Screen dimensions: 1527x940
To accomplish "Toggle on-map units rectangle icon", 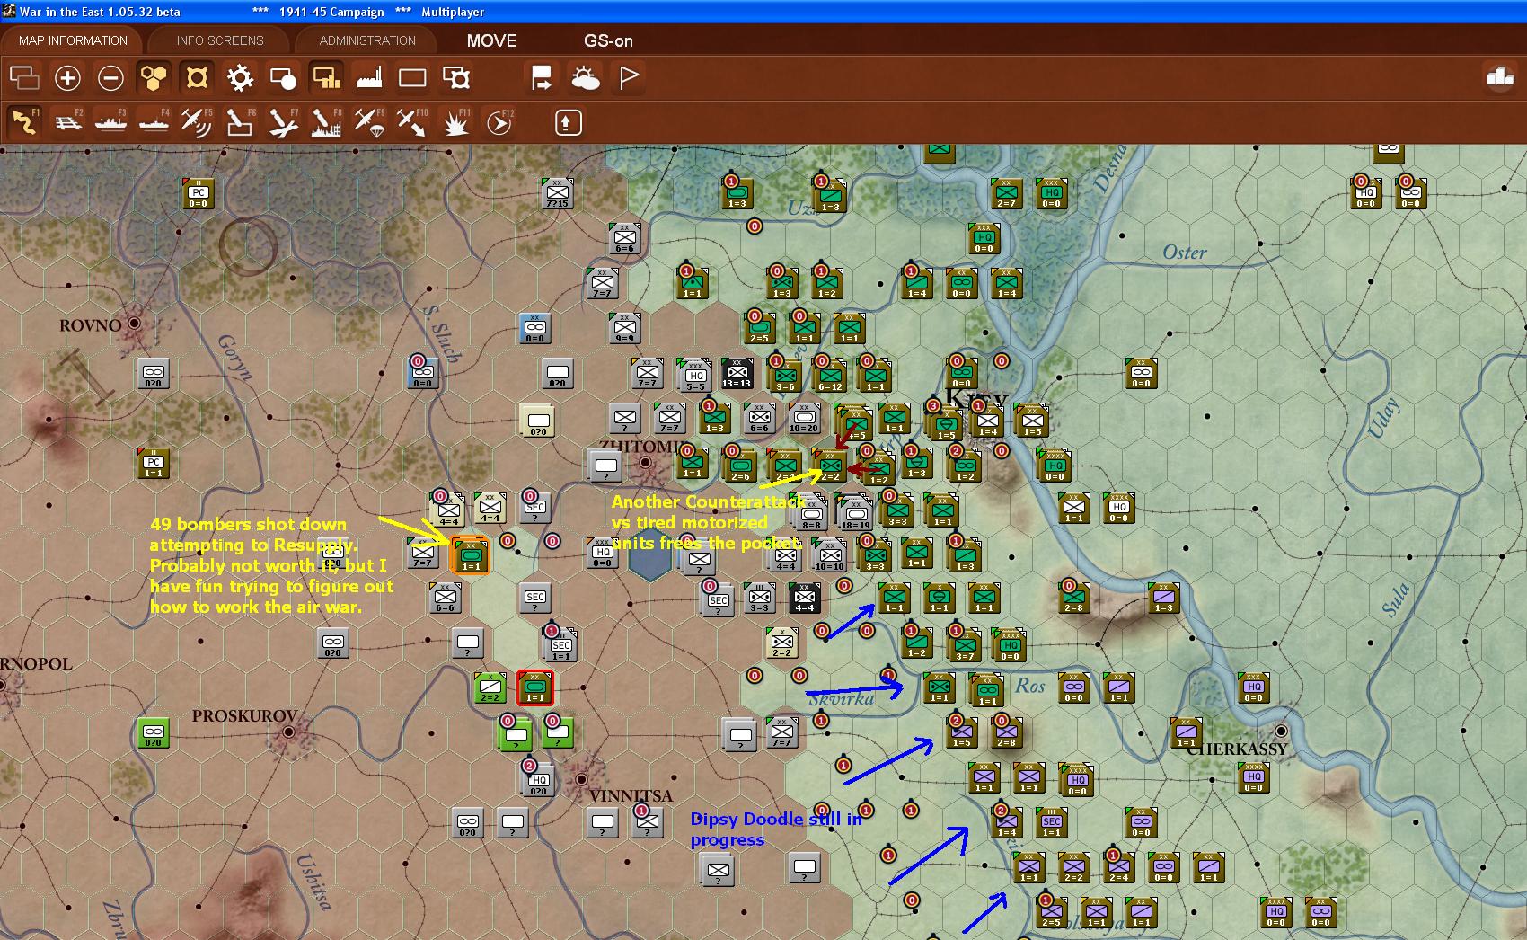I will [412, 78].
